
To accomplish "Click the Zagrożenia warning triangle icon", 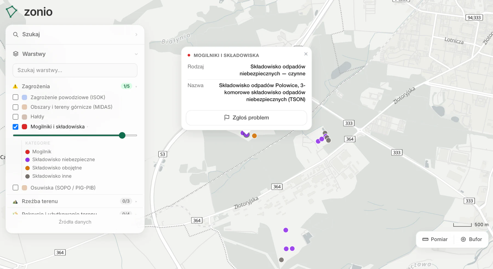I will [15, 87].
